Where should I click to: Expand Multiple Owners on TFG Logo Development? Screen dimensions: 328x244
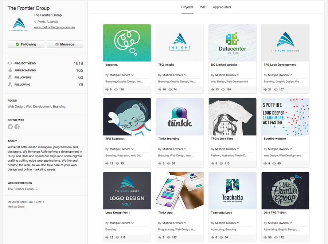coord(280,75)
